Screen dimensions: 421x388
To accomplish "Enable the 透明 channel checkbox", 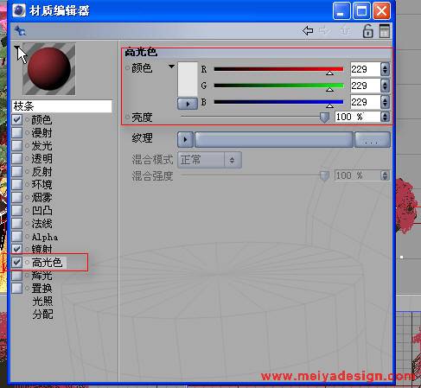I will pyautogui.click(x=17, y=158).
